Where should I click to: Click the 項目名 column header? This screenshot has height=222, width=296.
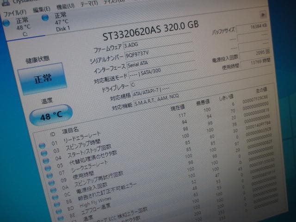[x=70, y=130]
